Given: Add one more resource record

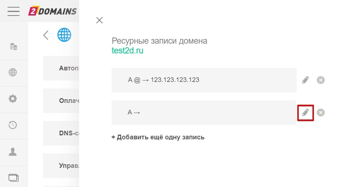Looking at the screenshot, I should pos(158,137).
